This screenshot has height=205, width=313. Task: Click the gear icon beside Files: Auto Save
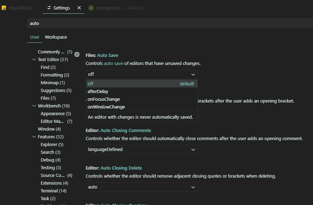pyautogui.click(x=77, y=54)
